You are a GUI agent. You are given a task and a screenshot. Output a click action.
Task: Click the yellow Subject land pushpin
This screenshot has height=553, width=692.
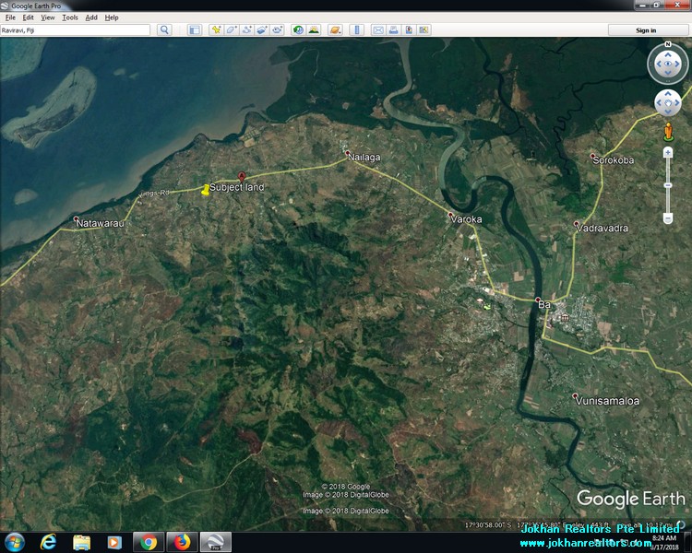point(205,190)
